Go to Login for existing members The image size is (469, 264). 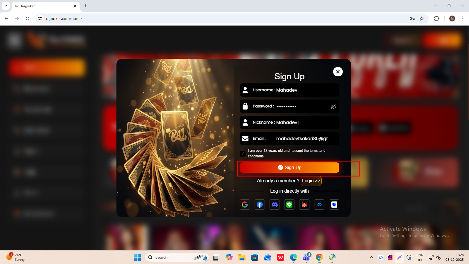[311, 181]
